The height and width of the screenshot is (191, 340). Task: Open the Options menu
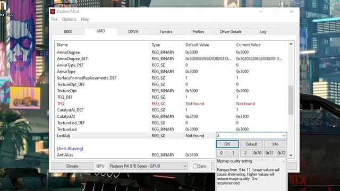pyautogui.click(x=69, y=19)
